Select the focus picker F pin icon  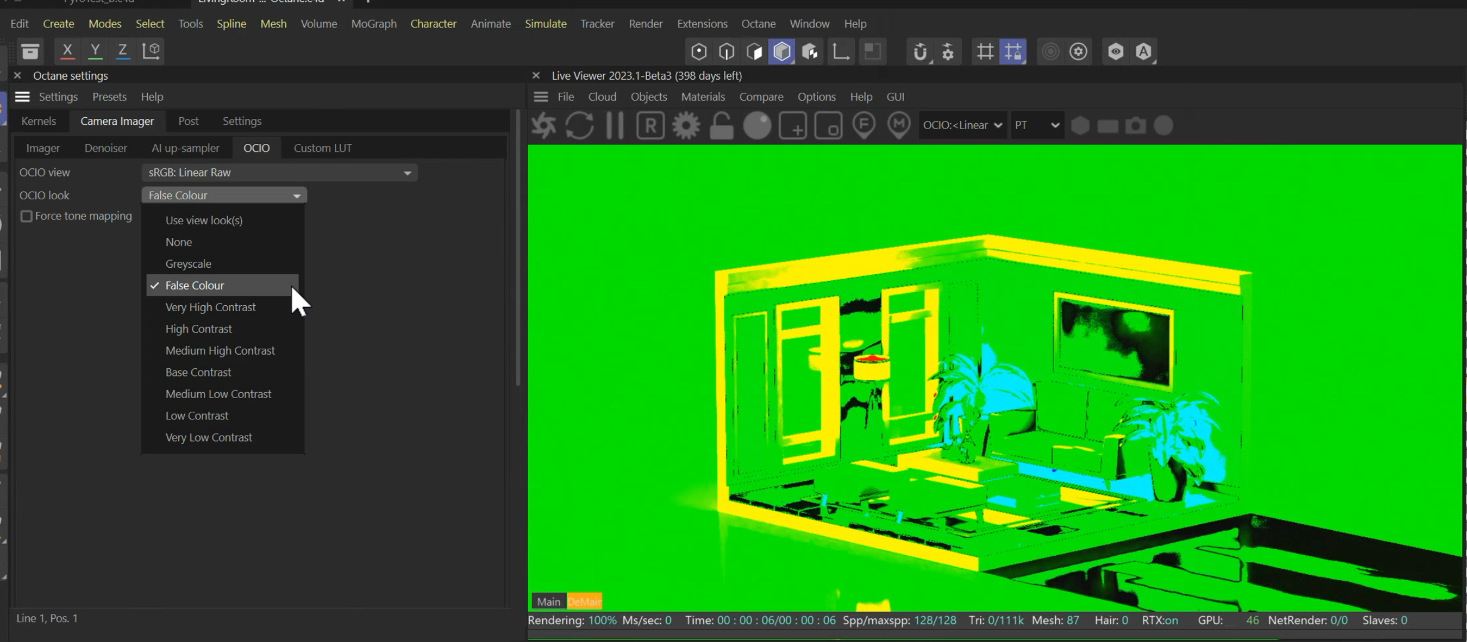[863, 126]
